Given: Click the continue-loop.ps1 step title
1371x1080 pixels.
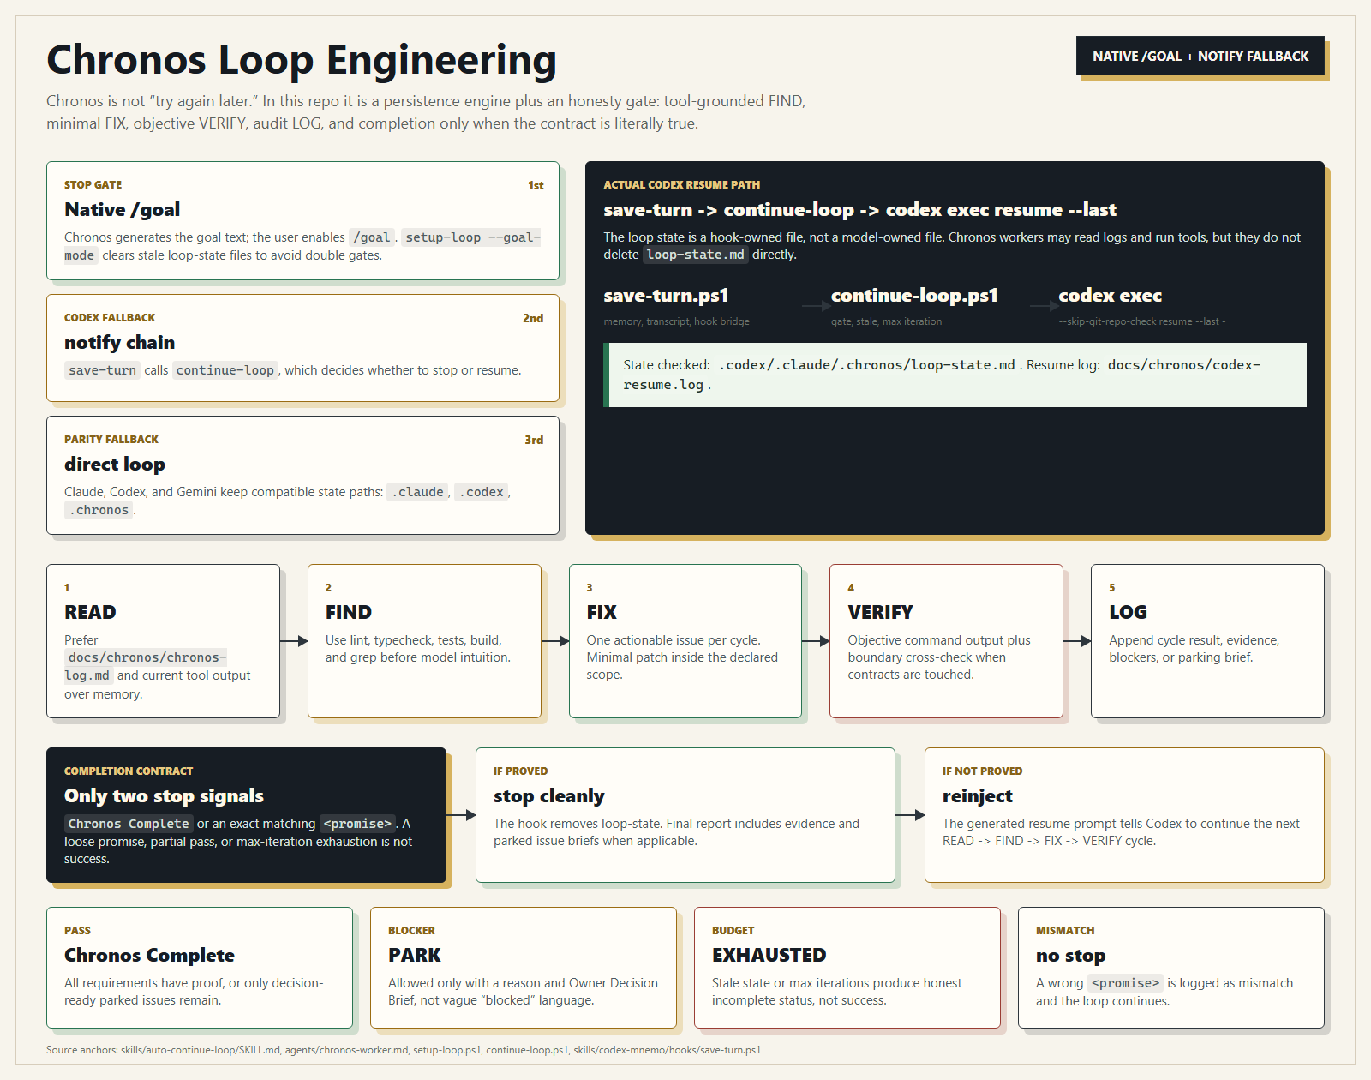Looking at the screenshot, I should point(914,296).
